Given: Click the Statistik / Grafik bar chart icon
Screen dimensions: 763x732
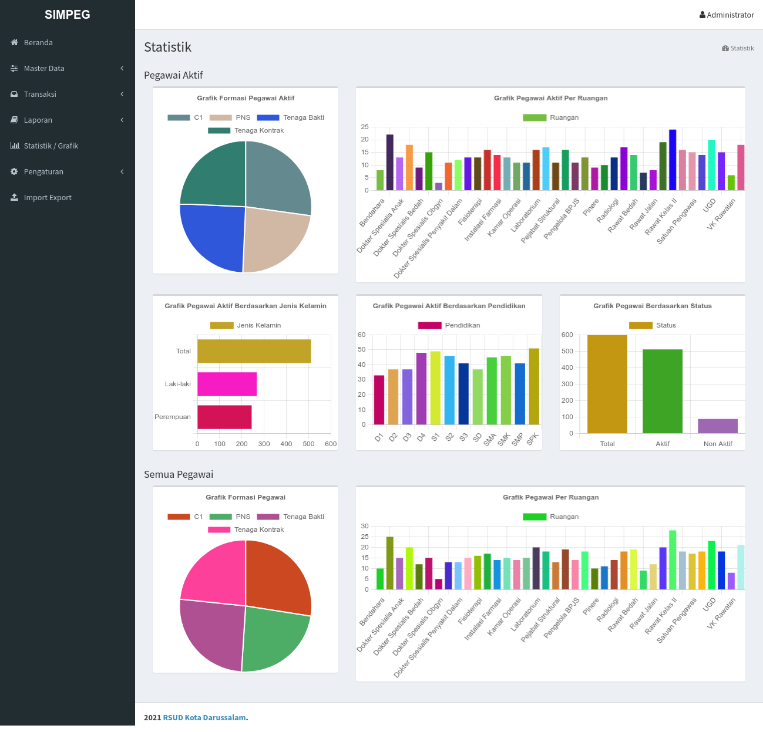Looking at the screenshot, I should 15,146.
